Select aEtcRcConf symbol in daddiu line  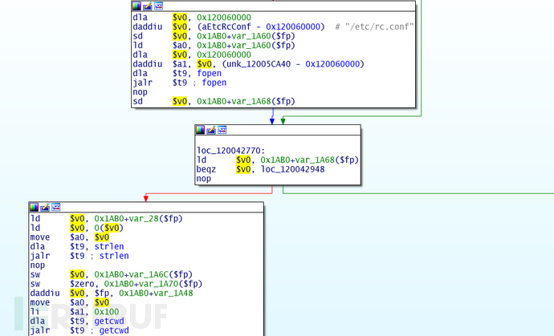(x=226, y=26)
